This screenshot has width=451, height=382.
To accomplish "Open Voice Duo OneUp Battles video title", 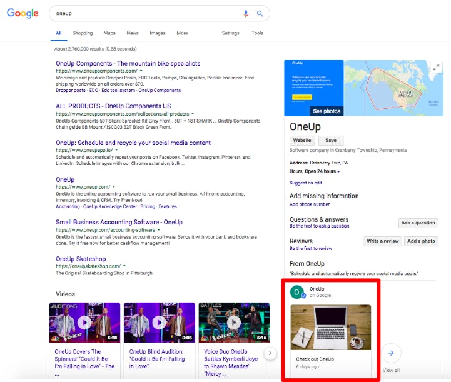I will tap(231, 363).
